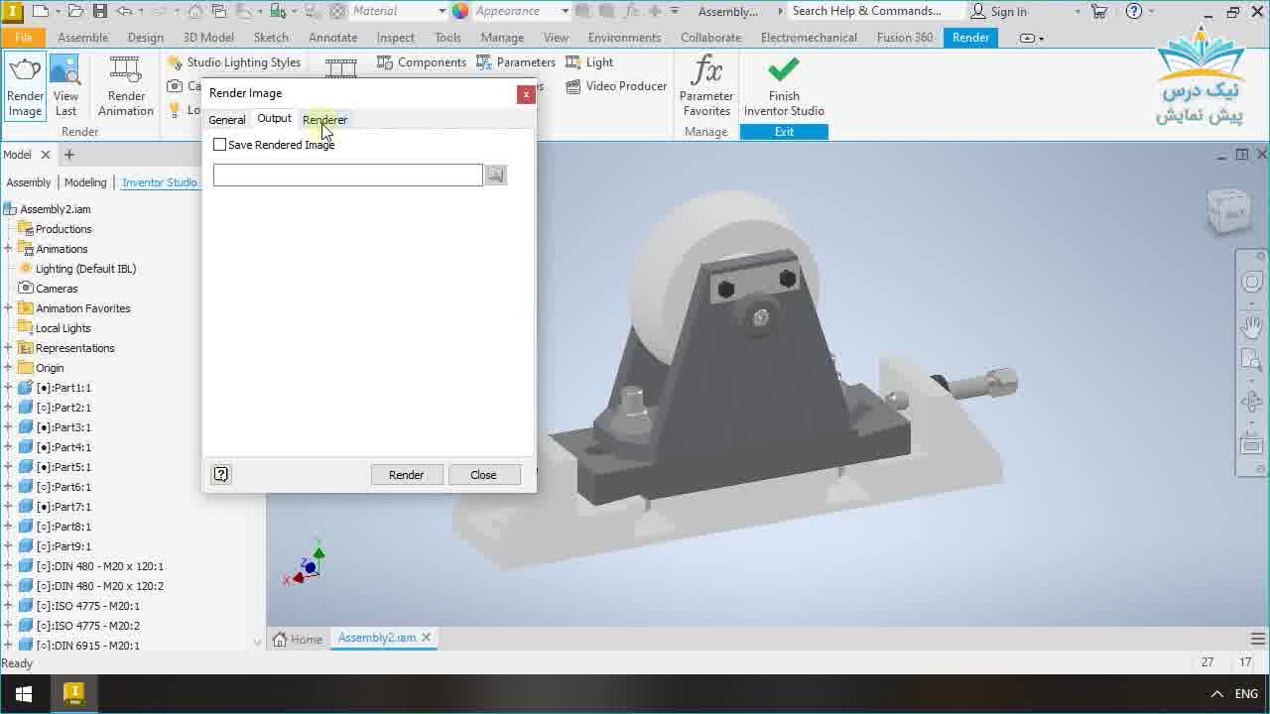This screenshot has width=1270, height=714.
Task: Switch to the Renderer tab
Action: click(x=324, y=119)
